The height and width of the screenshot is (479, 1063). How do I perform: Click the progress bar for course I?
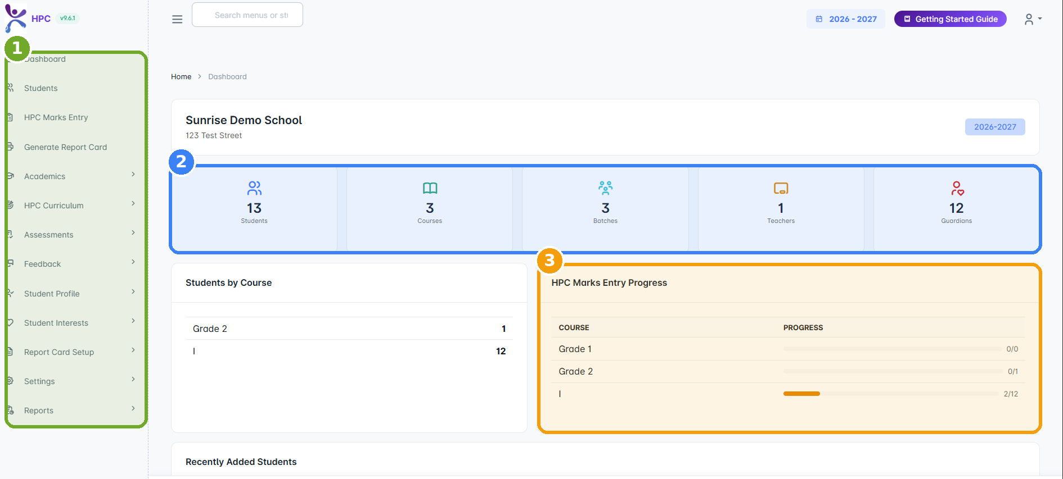coord(891,394)
